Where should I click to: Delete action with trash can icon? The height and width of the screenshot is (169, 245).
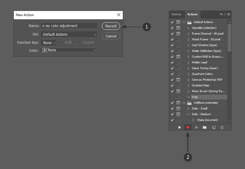point(222,128)
